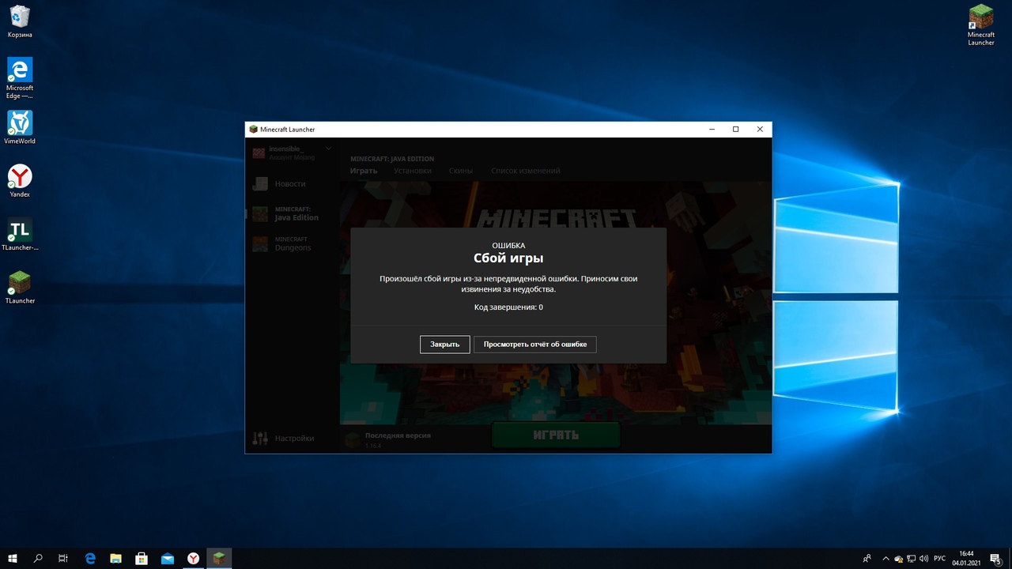Open File Explorer from the taskbar

pos(115,558)
